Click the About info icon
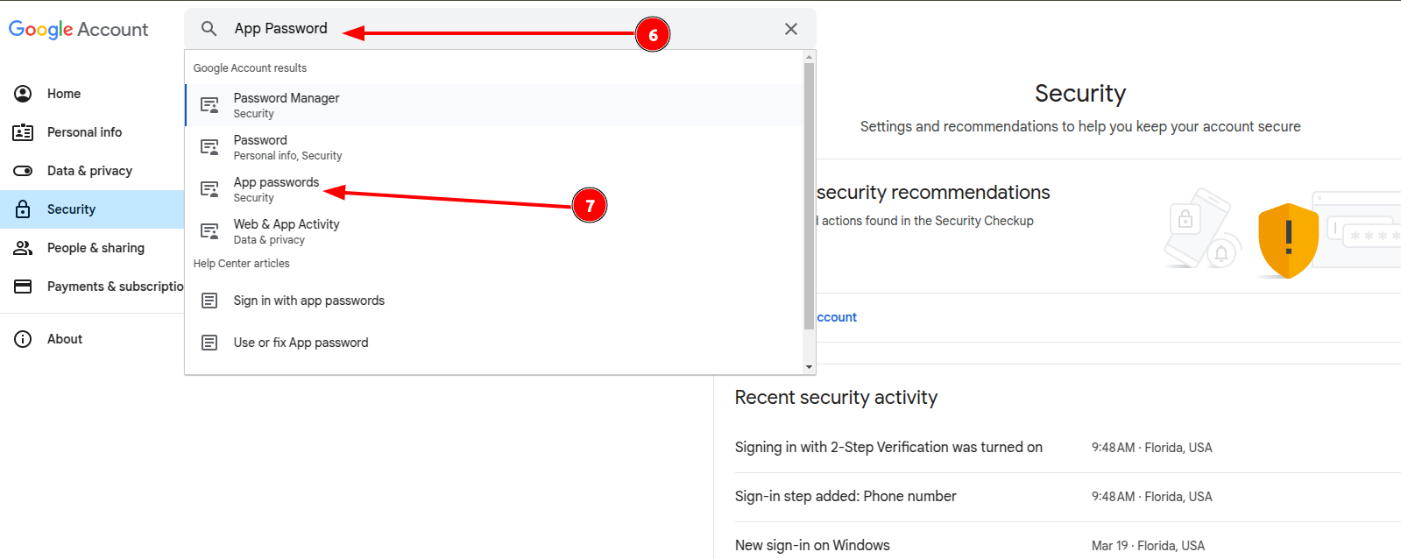Screen dimensions: 1401x559 click(23, 339)
